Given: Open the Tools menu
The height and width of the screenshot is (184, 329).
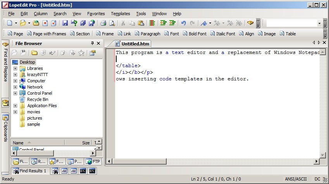Looking at the screenshot, I should click(141, 14).
